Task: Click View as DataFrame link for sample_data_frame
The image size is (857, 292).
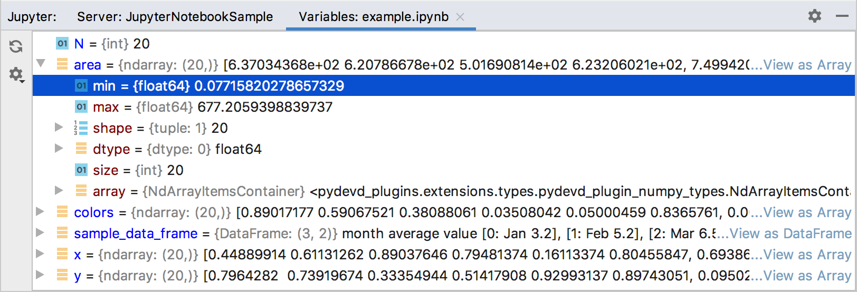Action: pos(790,233)
